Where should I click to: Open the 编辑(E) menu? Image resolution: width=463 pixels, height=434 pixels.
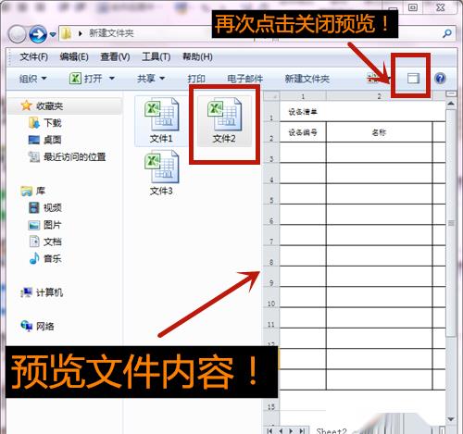click(74, 56)
